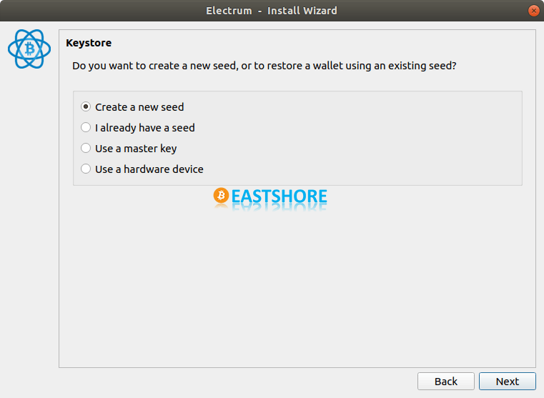
Task: Go Back to the previous wizard step
Action: pyautogui.click(x=446, y=382)
